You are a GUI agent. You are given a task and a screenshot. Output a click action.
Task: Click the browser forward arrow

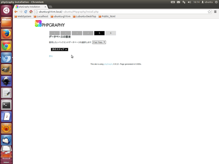point(21,12)
